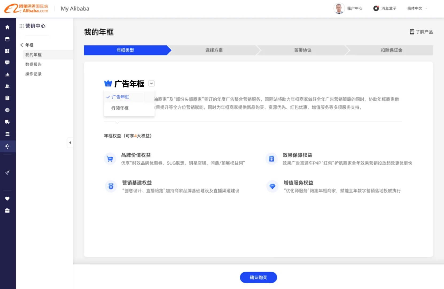Choose 行领年框 from the dropdown list

click(120, 108)
